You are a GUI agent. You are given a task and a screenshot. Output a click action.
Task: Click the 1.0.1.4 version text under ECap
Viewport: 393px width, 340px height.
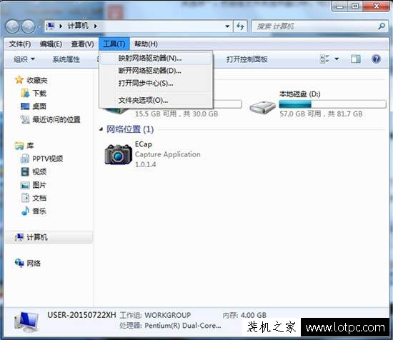pos(145,164)
